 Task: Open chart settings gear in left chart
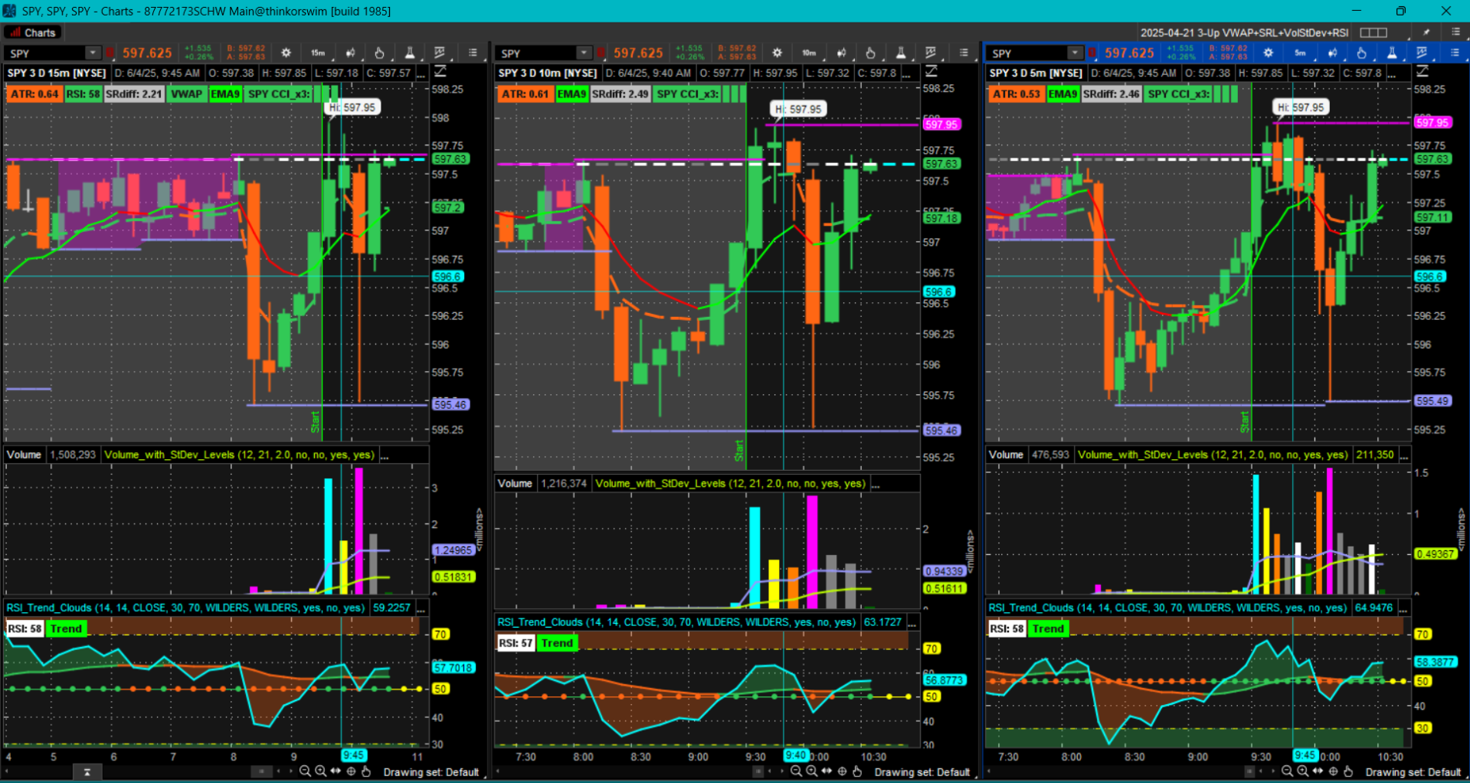[286, 53]
